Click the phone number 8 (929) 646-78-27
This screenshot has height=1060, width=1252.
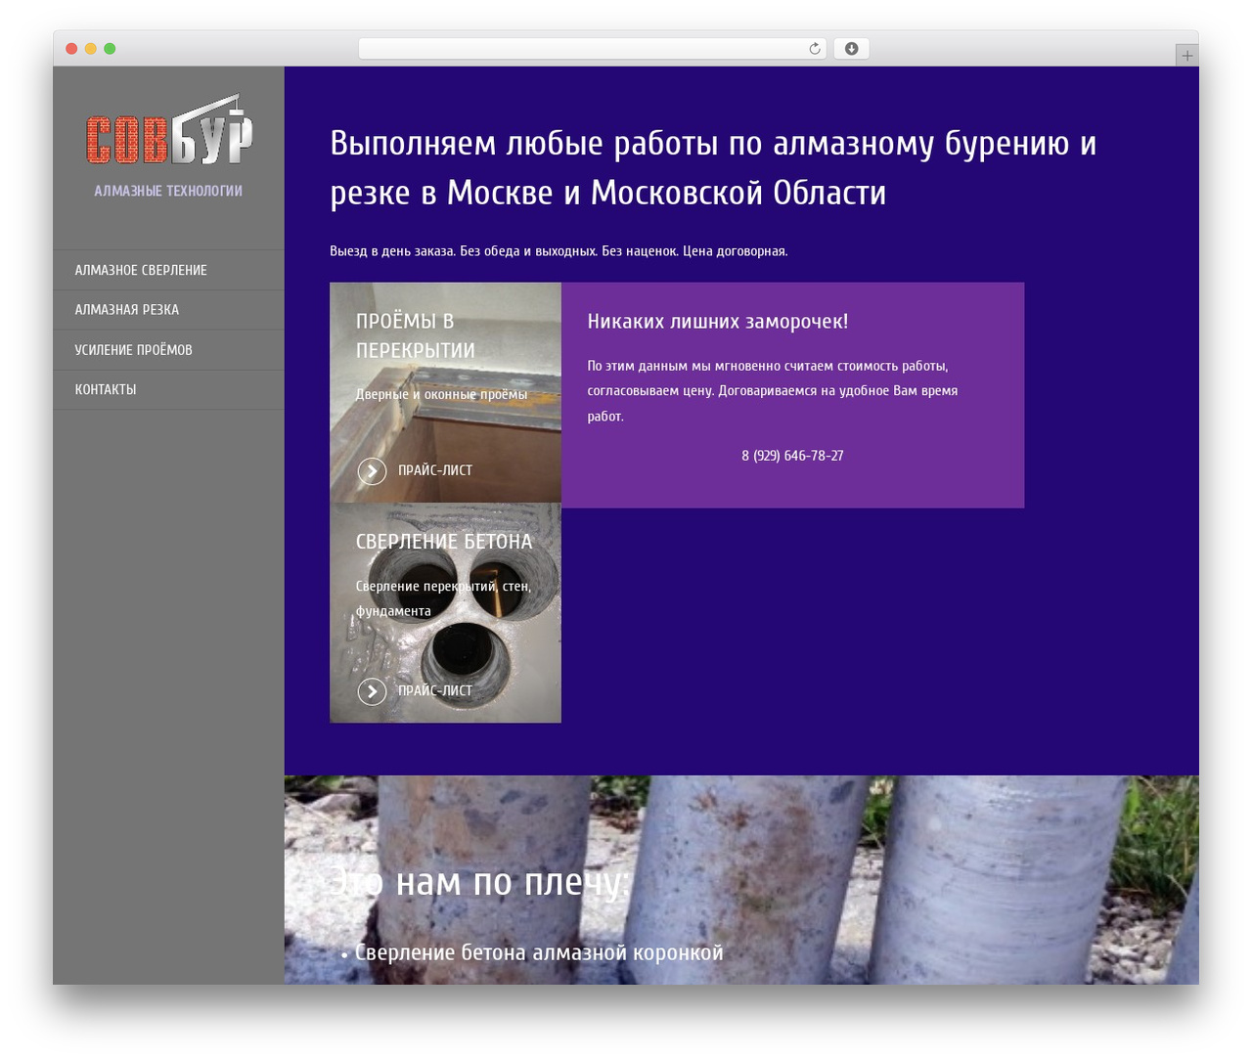[792, 456]
